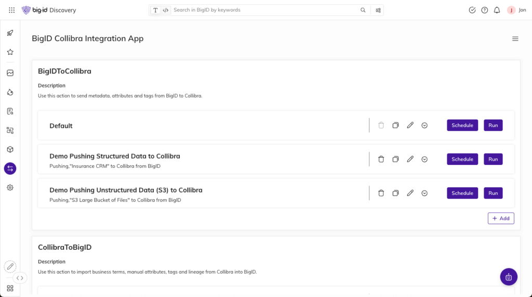Expand the sidebar with the arrows handle

point(20,278)
